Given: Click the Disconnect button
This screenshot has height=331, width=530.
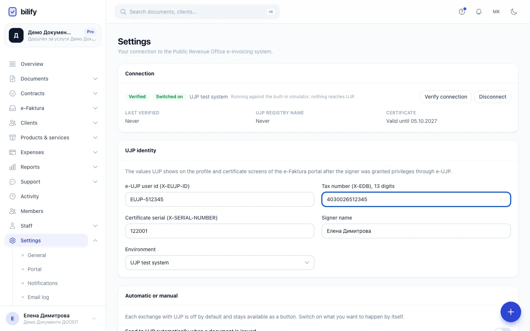Looking at the screenshot, I should pos(492,97).
